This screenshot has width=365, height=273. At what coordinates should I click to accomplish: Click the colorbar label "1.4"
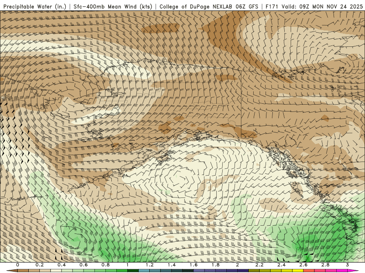pyautogui.click(x=172, y=265)
